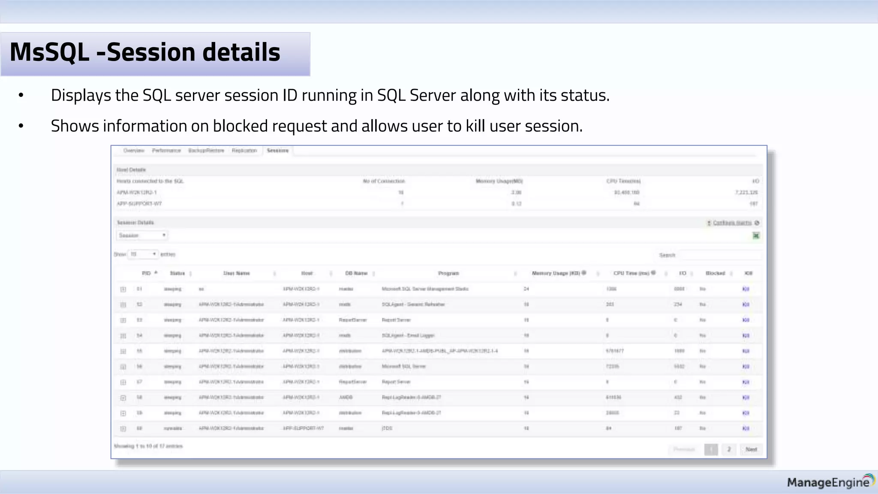Switch to the Replication tab
The height and width of the screenshot is (494, 878).
click(x=244, y=151)
